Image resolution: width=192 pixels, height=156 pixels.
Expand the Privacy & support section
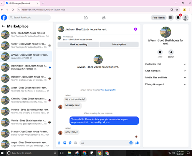click(x=166, y=84)
